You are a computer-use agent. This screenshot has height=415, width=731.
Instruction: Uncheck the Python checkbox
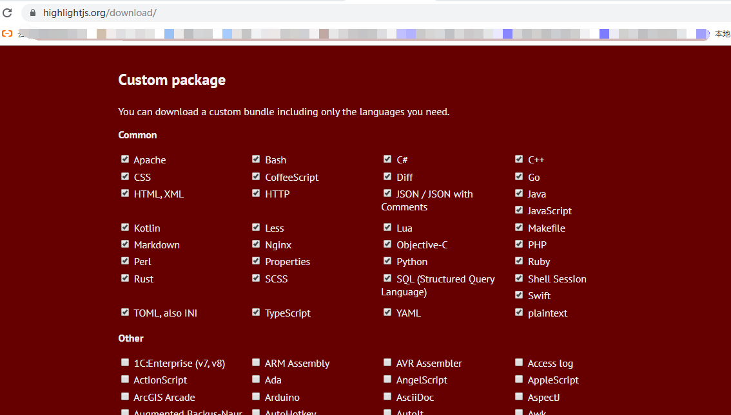click(387, 261)
